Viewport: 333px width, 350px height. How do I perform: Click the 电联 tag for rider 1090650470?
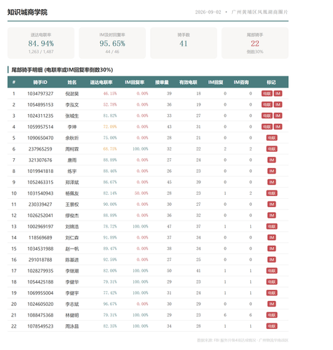[272, 138]
